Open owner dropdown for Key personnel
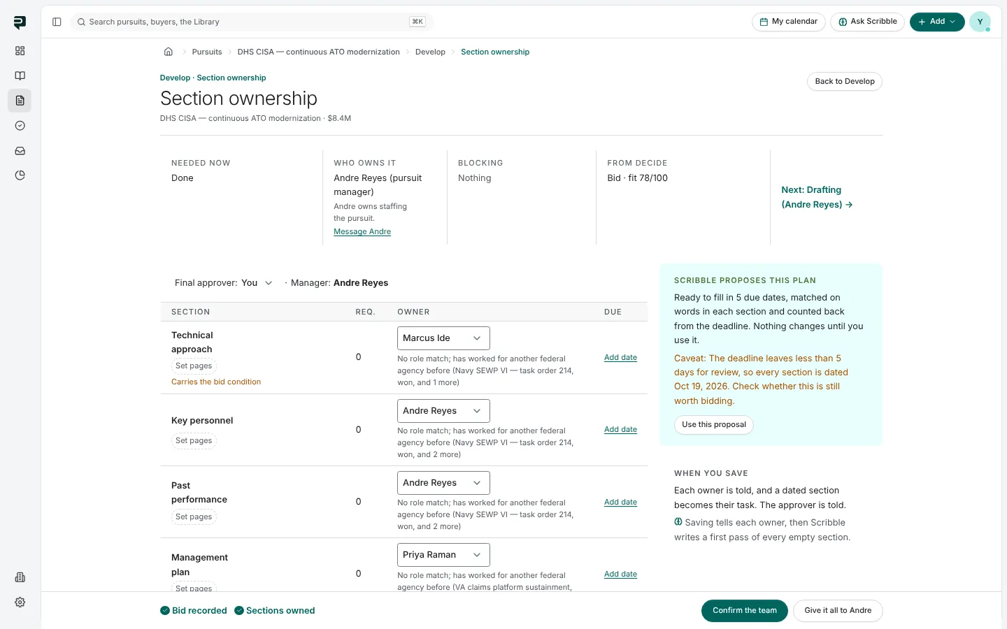The width and height of the screenshot is (1007, 629). (x=443, y=411)
